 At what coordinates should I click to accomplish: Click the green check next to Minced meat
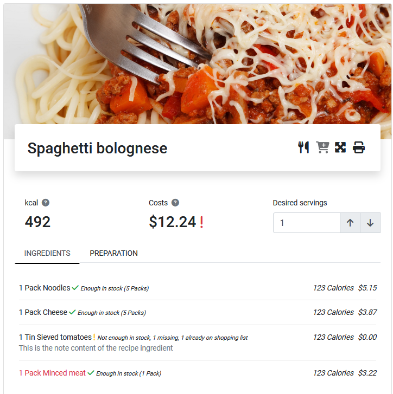coord(91,373)
